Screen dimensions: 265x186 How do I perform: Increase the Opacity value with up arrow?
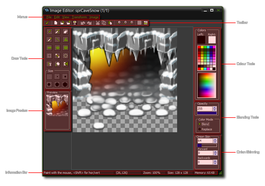[215, 108]
